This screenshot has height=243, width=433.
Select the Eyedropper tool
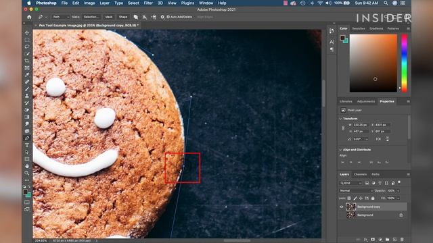[27, 75]
